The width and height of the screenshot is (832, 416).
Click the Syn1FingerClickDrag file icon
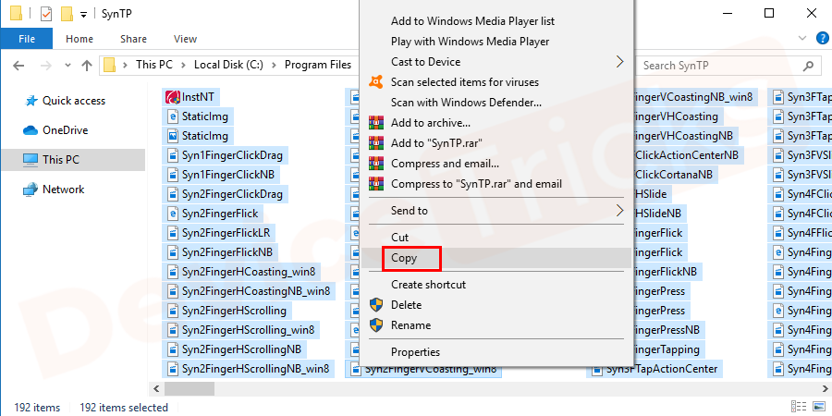click(173, 155)
